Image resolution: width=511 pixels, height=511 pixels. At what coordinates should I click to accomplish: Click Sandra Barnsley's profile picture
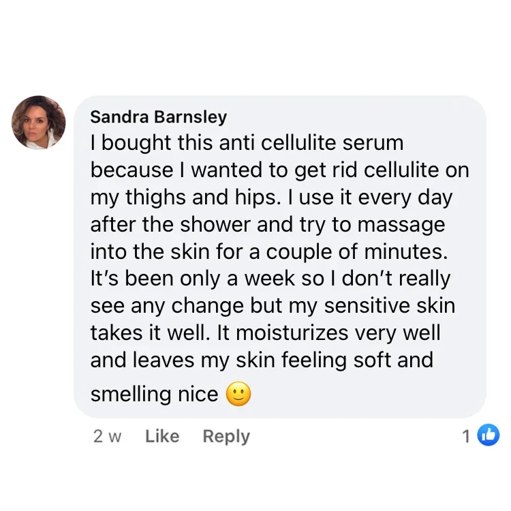pos(39,123)
